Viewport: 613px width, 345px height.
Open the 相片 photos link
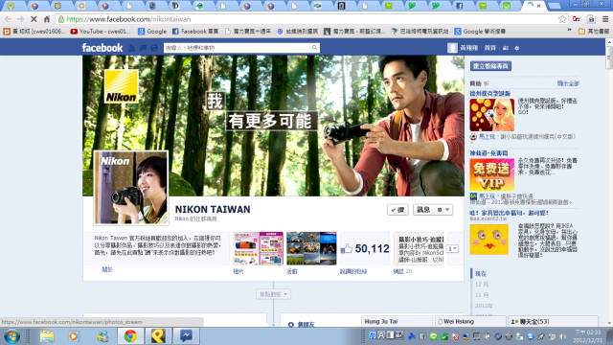click(238, 271)
